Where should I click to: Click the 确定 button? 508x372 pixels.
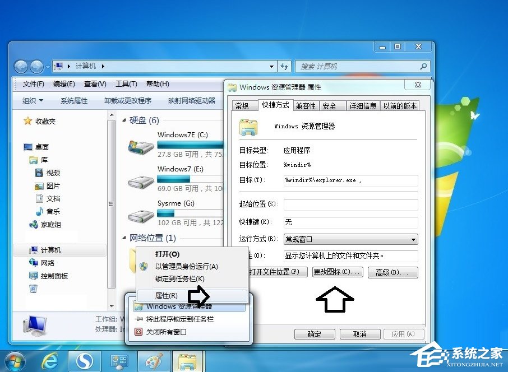tap(314, 333)
